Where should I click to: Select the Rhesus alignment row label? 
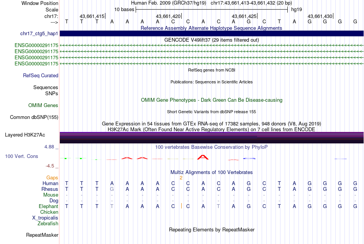[x=50, y=189]
